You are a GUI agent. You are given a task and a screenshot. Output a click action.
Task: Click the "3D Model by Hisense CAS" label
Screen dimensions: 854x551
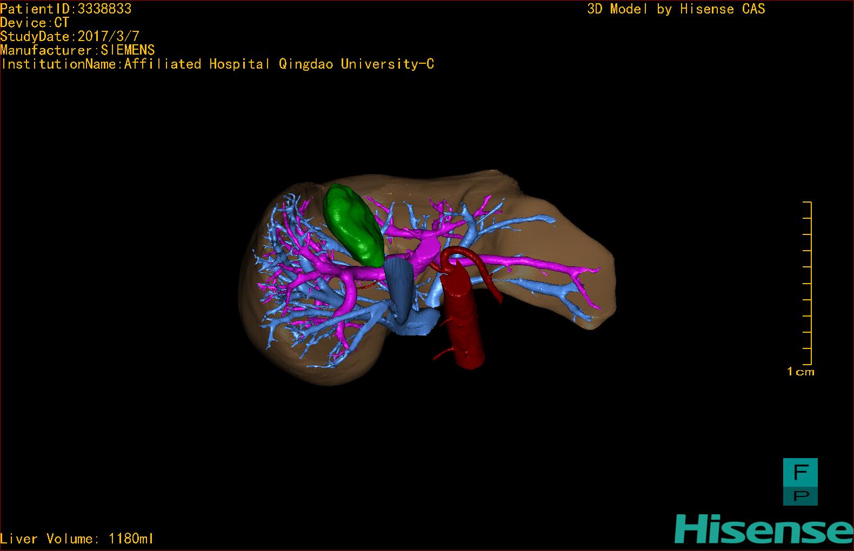[x=676, y=9]
